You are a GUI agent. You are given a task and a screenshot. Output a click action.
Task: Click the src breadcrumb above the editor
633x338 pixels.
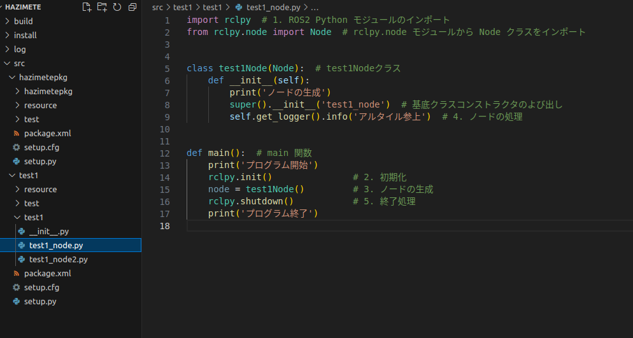[x=158, y=8]
